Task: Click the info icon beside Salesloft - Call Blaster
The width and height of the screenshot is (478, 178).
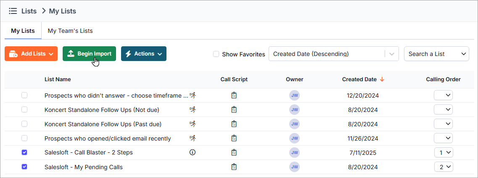Action: (193, 152)
